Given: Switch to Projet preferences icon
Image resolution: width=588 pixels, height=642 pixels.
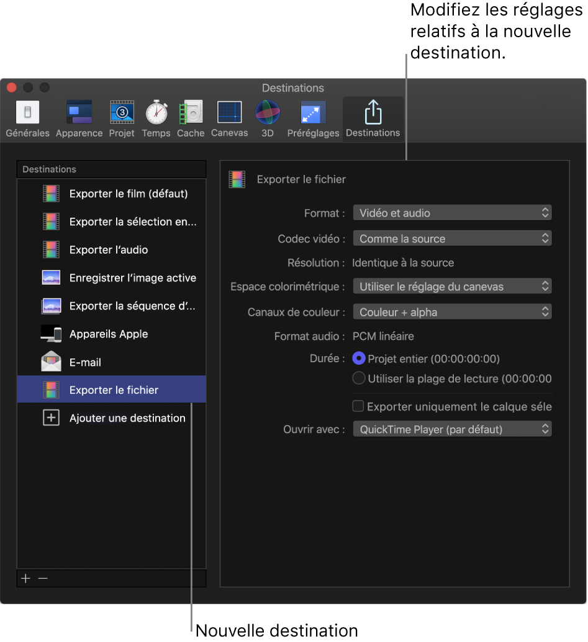Looking at the screenshot, I should click(122, 118).
